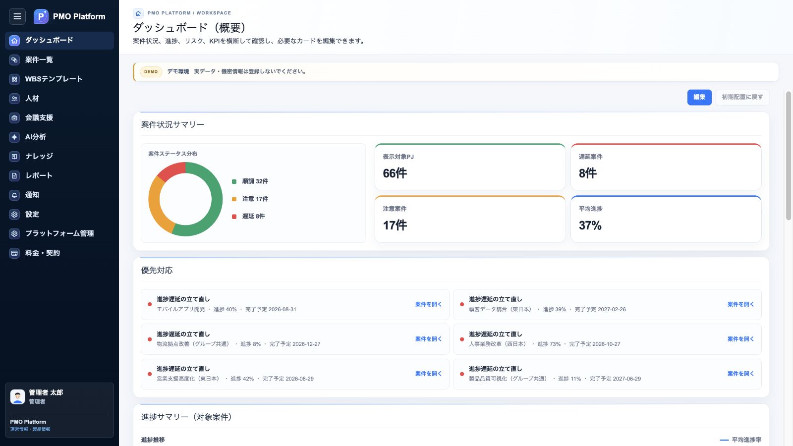Click the WORKSPACE breadcrumb text
Image resolution: width=793 pixels, height=446 pixels.
click(214, 13)
